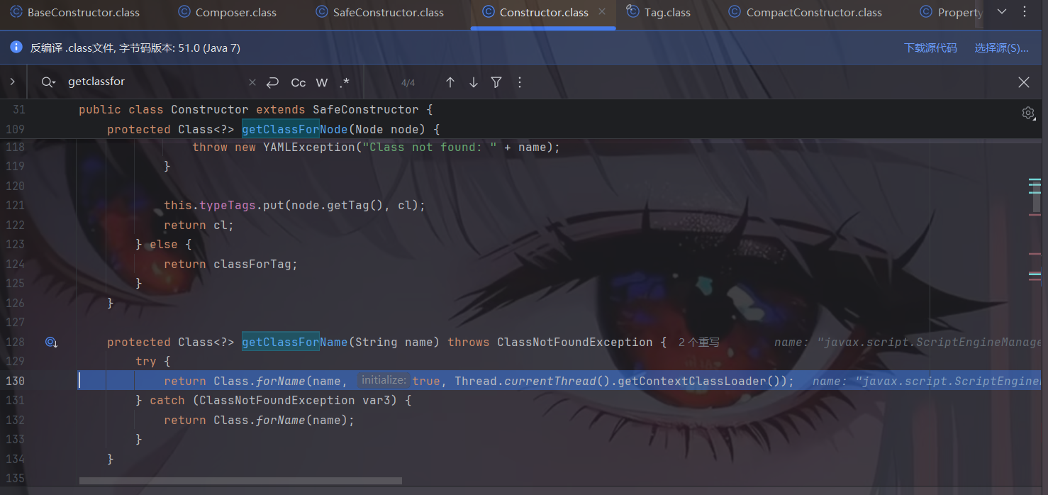Close the Constructor.class tab
Image resolution: width=1048 pixels, height=495 pixels.
tap(602, 12)
